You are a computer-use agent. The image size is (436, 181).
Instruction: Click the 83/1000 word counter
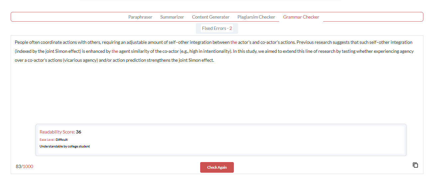click(x=24, y=166)
